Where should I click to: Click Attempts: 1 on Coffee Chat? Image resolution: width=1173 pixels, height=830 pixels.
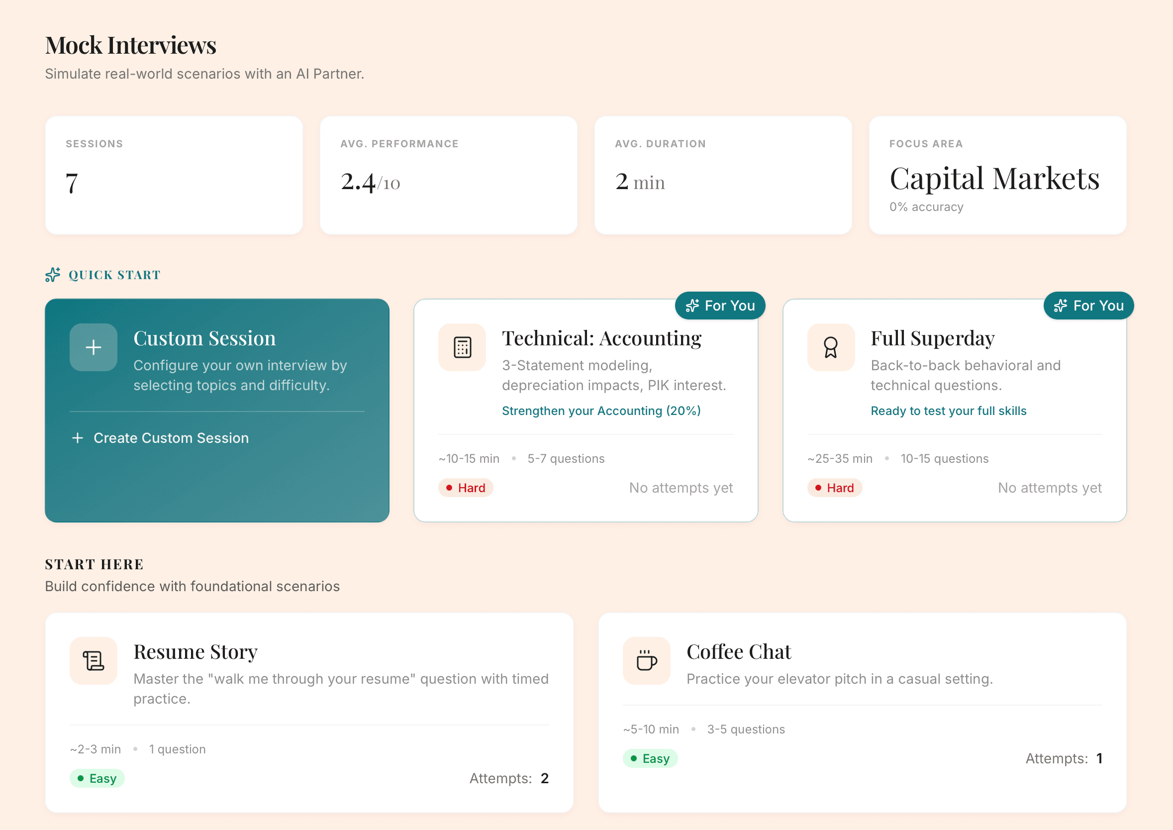point(1064,758)
